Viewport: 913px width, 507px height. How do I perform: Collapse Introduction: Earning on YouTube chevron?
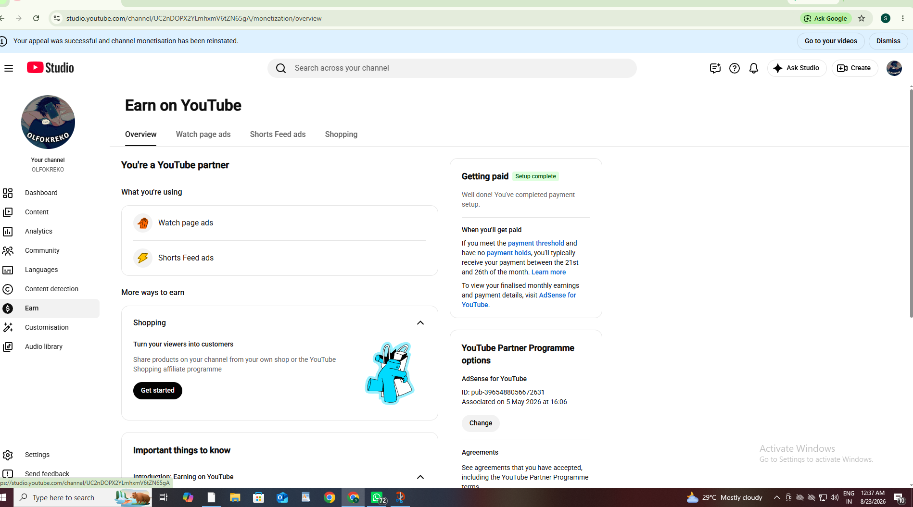point(420,477)
